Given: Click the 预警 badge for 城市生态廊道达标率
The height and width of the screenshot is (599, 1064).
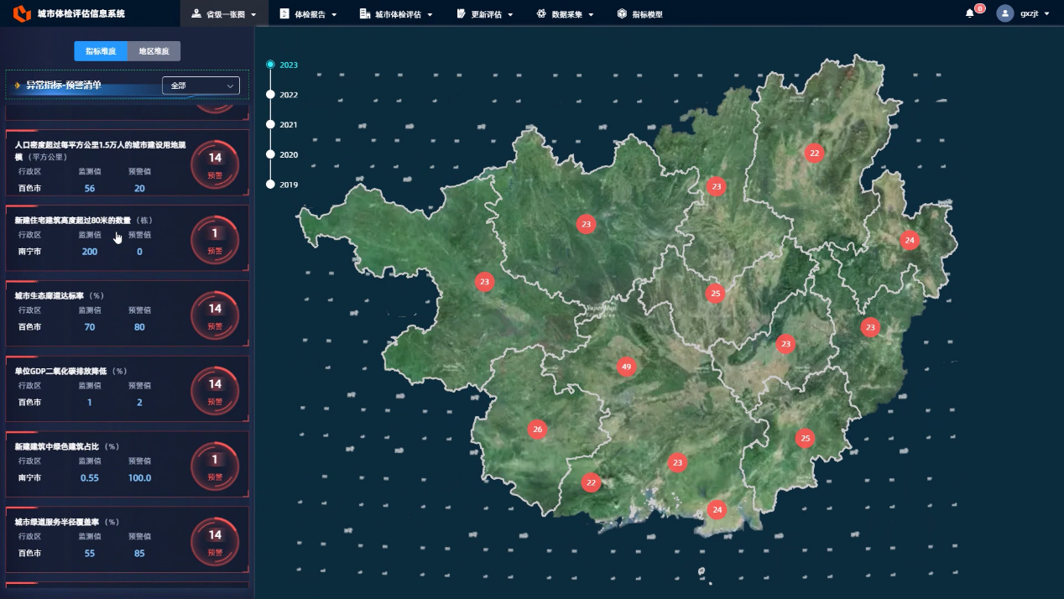Looking at the screenshot, I should (215, 315).
